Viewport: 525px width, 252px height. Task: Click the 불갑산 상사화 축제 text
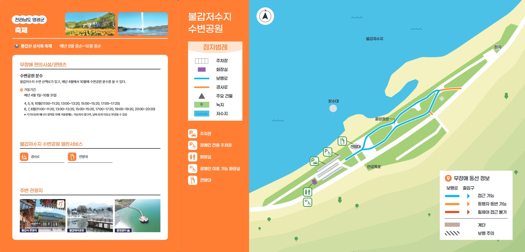(36, 46)
